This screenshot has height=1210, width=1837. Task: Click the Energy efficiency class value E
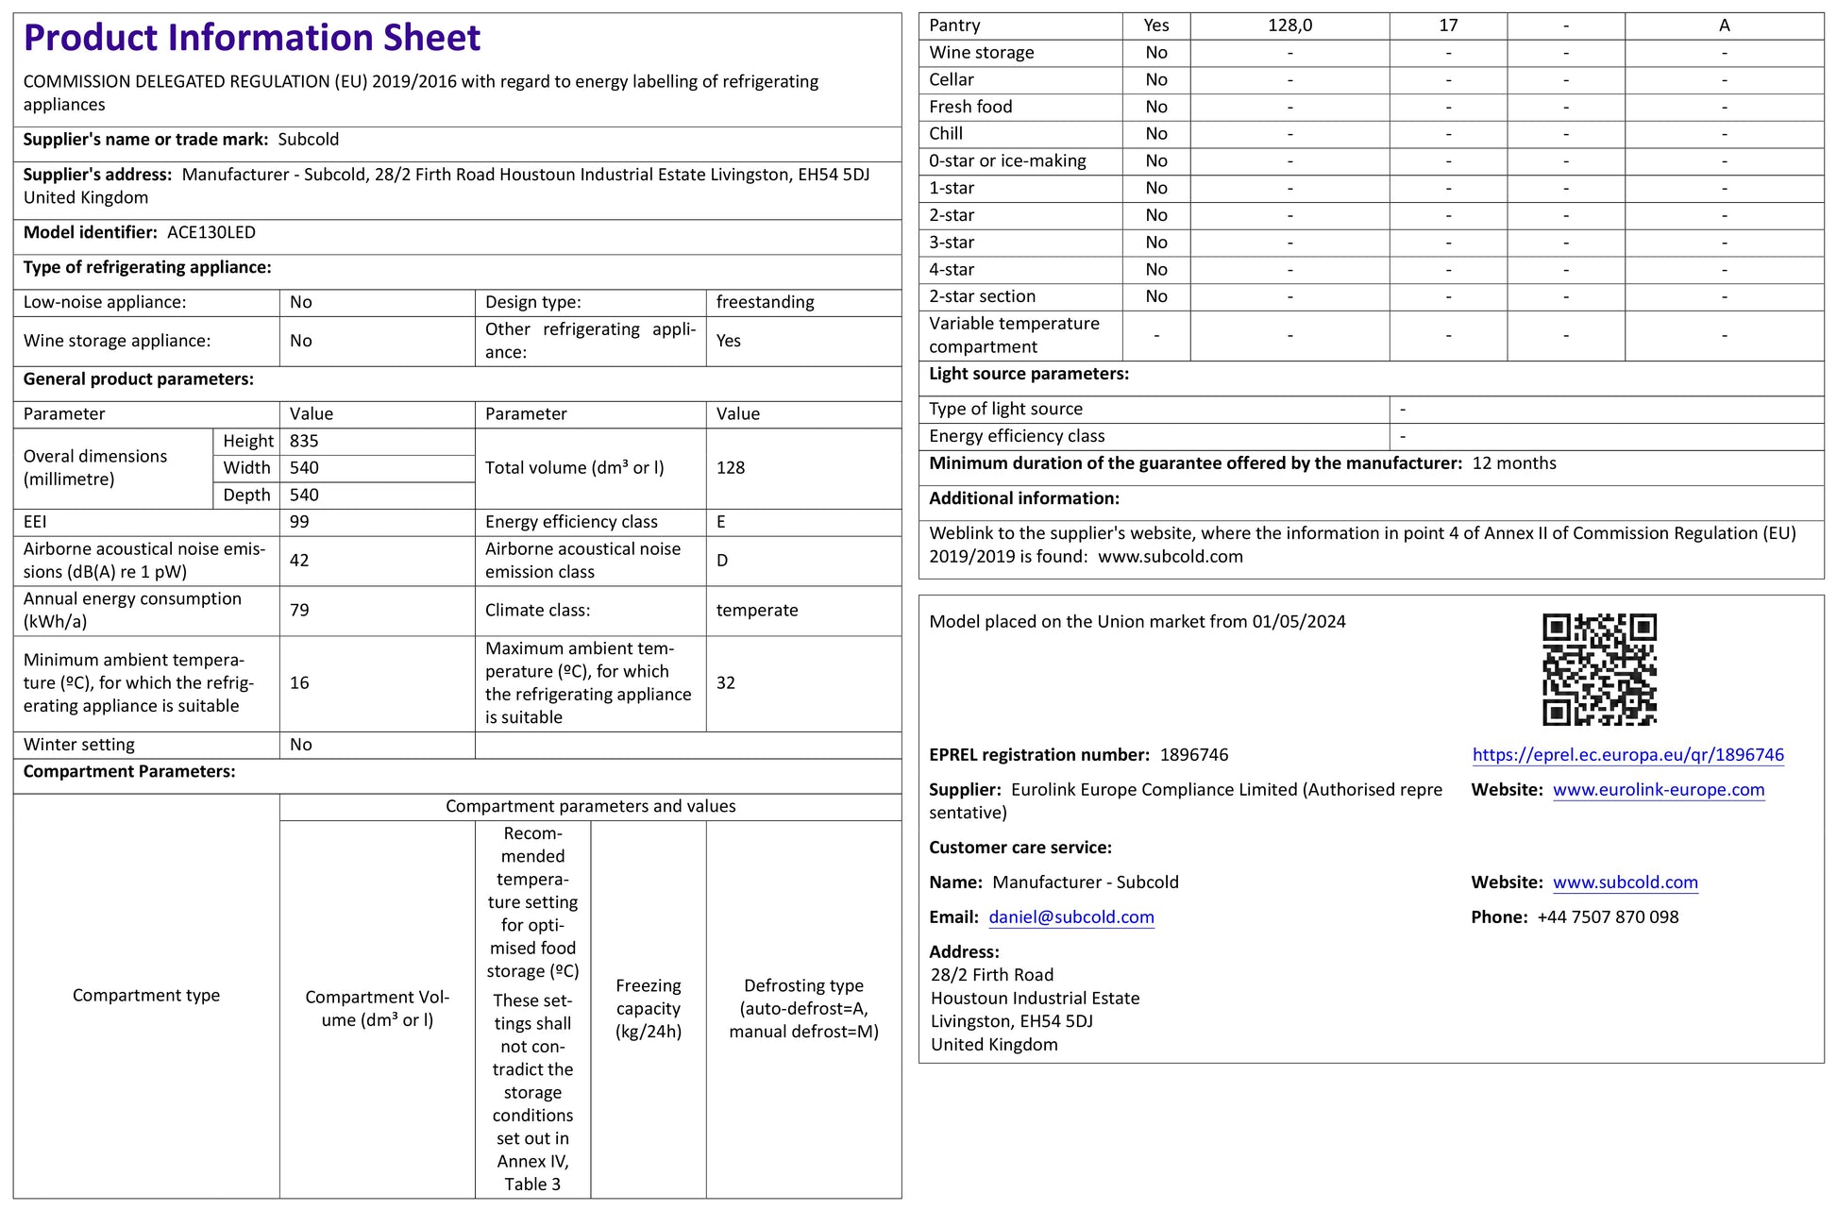722,522
